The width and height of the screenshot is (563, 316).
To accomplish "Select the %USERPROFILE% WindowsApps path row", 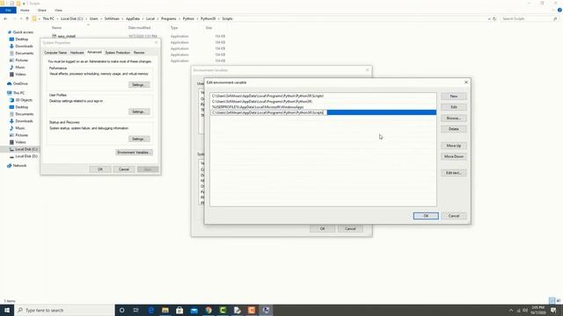I will pyautogui.click(x=323, y=107).
